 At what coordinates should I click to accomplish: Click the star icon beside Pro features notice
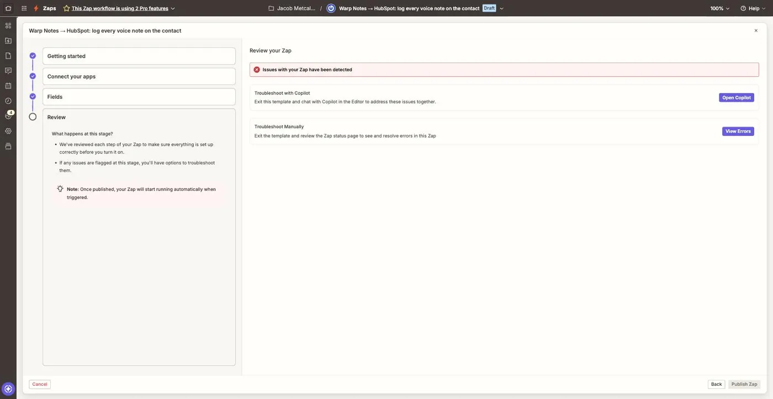click(66, 8)
